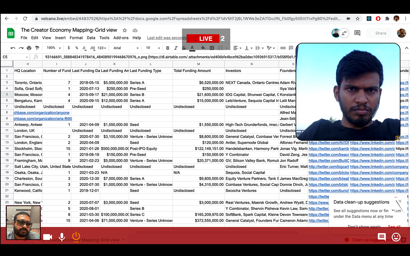
Task: Open the crunchbase.com/organization/anyone link
Action: (41, 113)
